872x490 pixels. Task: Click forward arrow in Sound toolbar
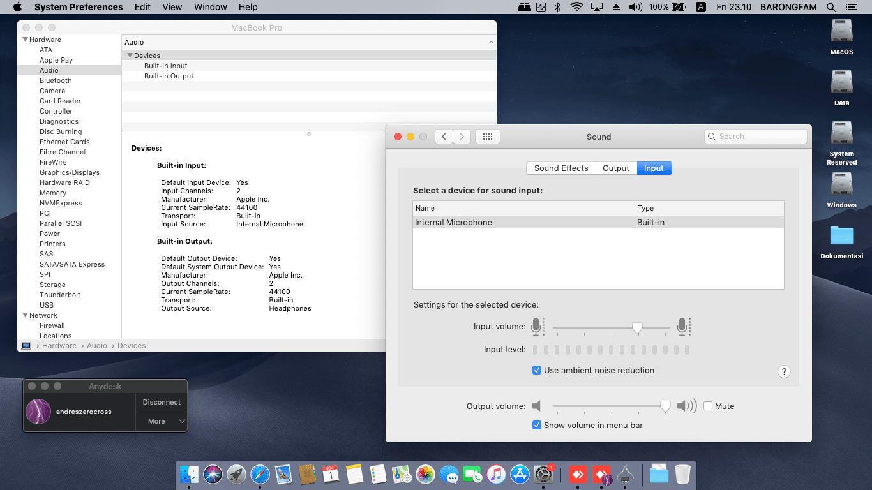[x=462, y=137]
